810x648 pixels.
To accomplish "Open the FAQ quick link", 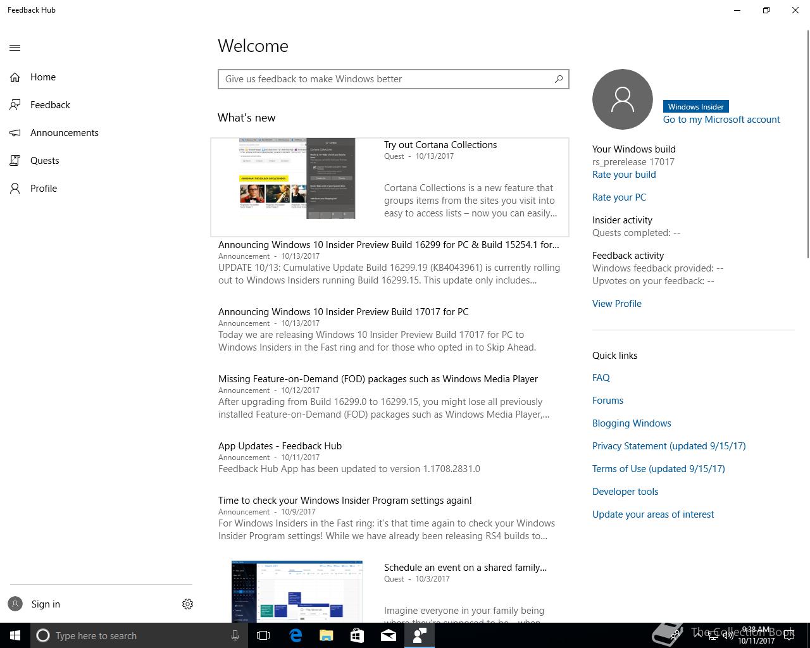I will click(601, 378).
